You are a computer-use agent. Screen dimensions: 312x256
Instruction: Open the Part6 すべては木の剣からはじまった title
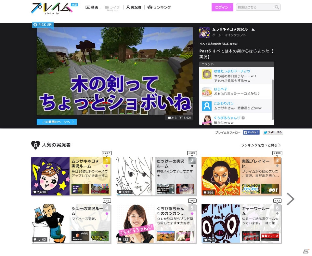click(x=237, y=54)
